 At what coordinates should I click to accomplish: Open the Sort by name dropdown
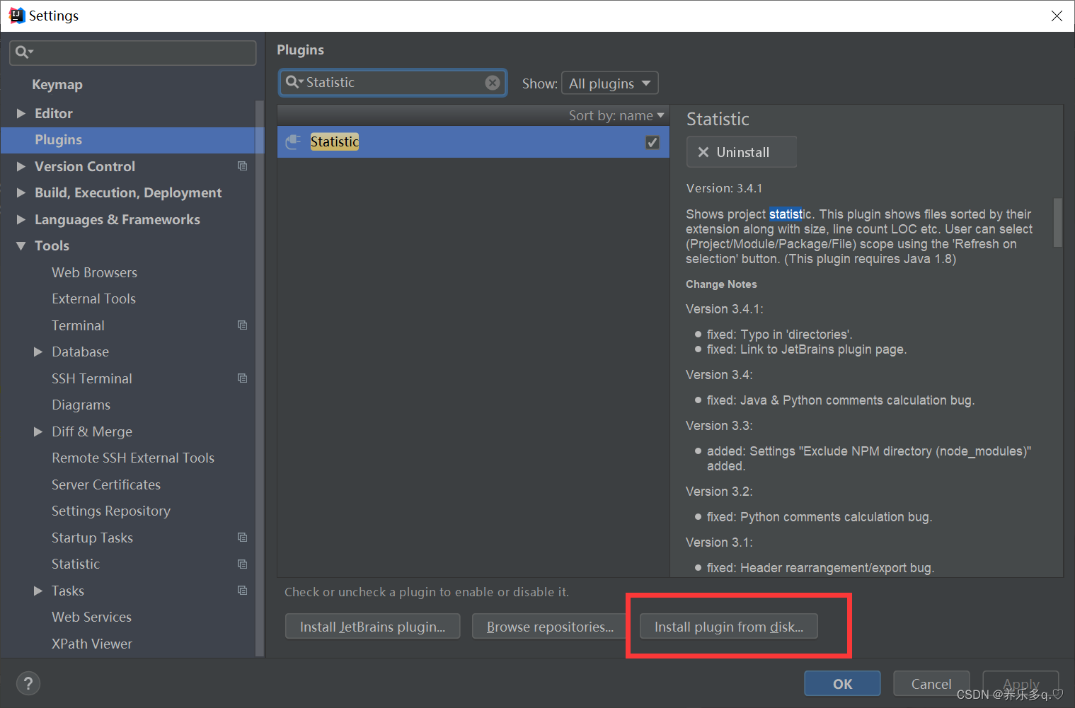(x=616, y=115)
